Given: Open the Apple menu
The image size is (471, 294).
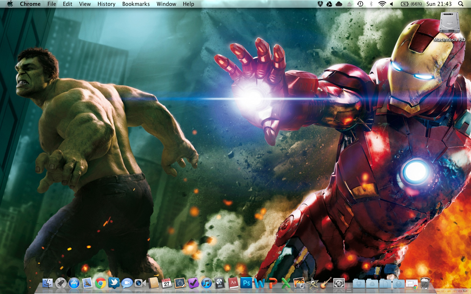Looking at the screenshot, I should [x=10, y=4].
